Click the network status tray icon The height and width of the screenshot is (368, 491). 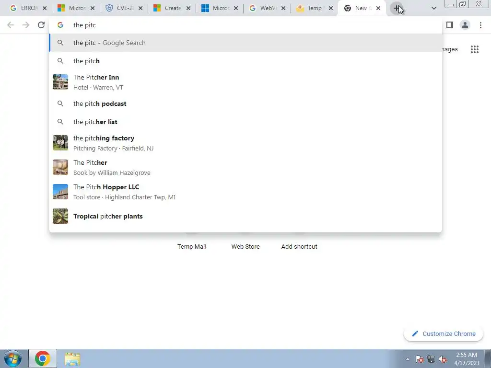[x=431, y=359]
